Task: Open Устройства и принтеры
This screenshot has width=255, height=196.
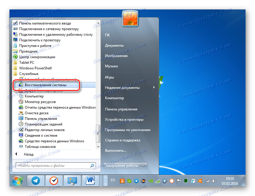Action: coord(124,120)
